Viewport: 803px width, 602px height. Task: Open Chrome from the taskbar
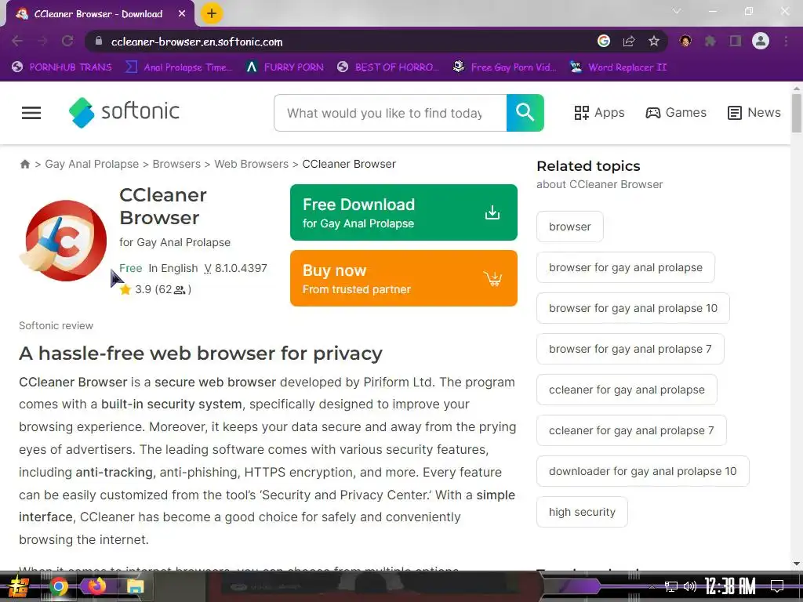(x=59, y=586)
